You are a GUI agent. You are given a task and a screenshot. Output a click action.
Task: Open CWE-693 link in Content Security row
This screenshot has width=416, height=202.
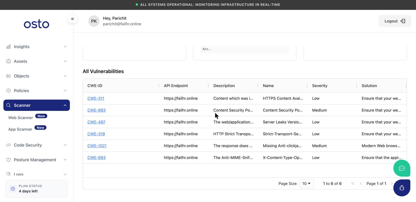97,110
